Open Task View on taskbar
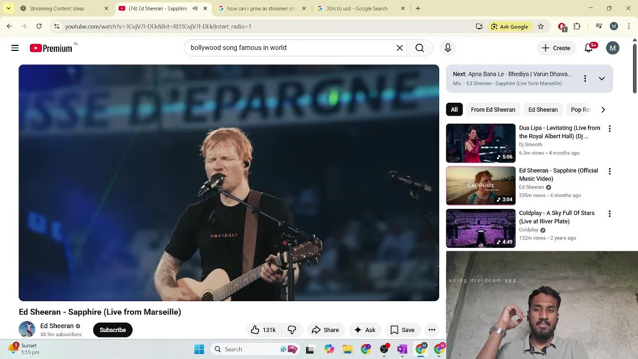Image resolution: width=638 pixels, height=359 pixels. tap(310, 349)
